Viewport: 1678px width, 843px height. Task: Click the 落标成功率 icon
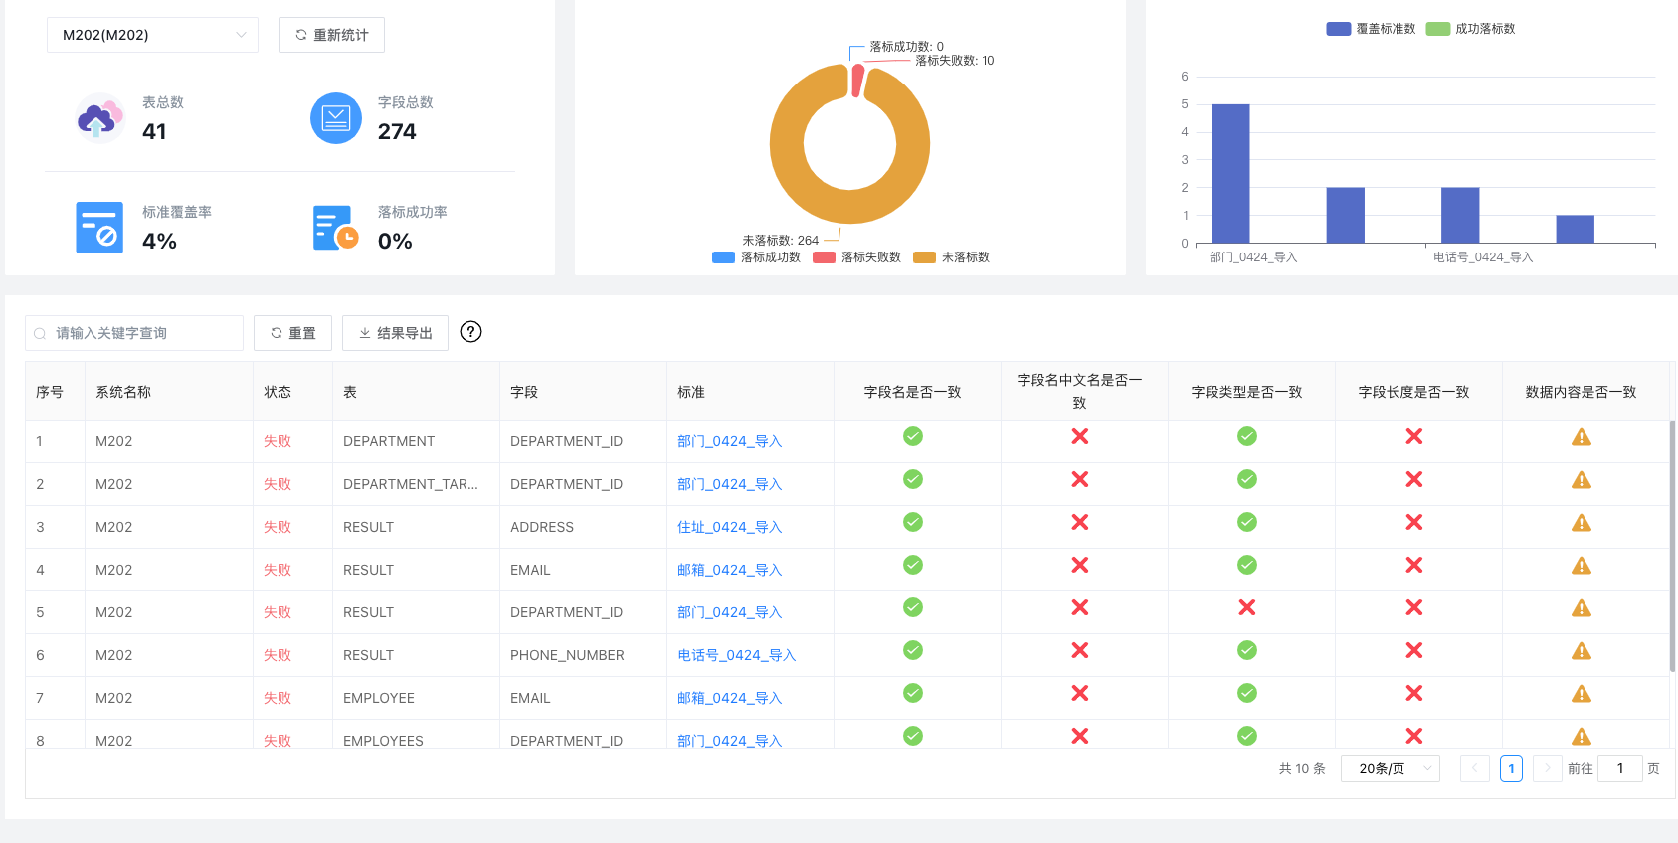coord(335,228)
